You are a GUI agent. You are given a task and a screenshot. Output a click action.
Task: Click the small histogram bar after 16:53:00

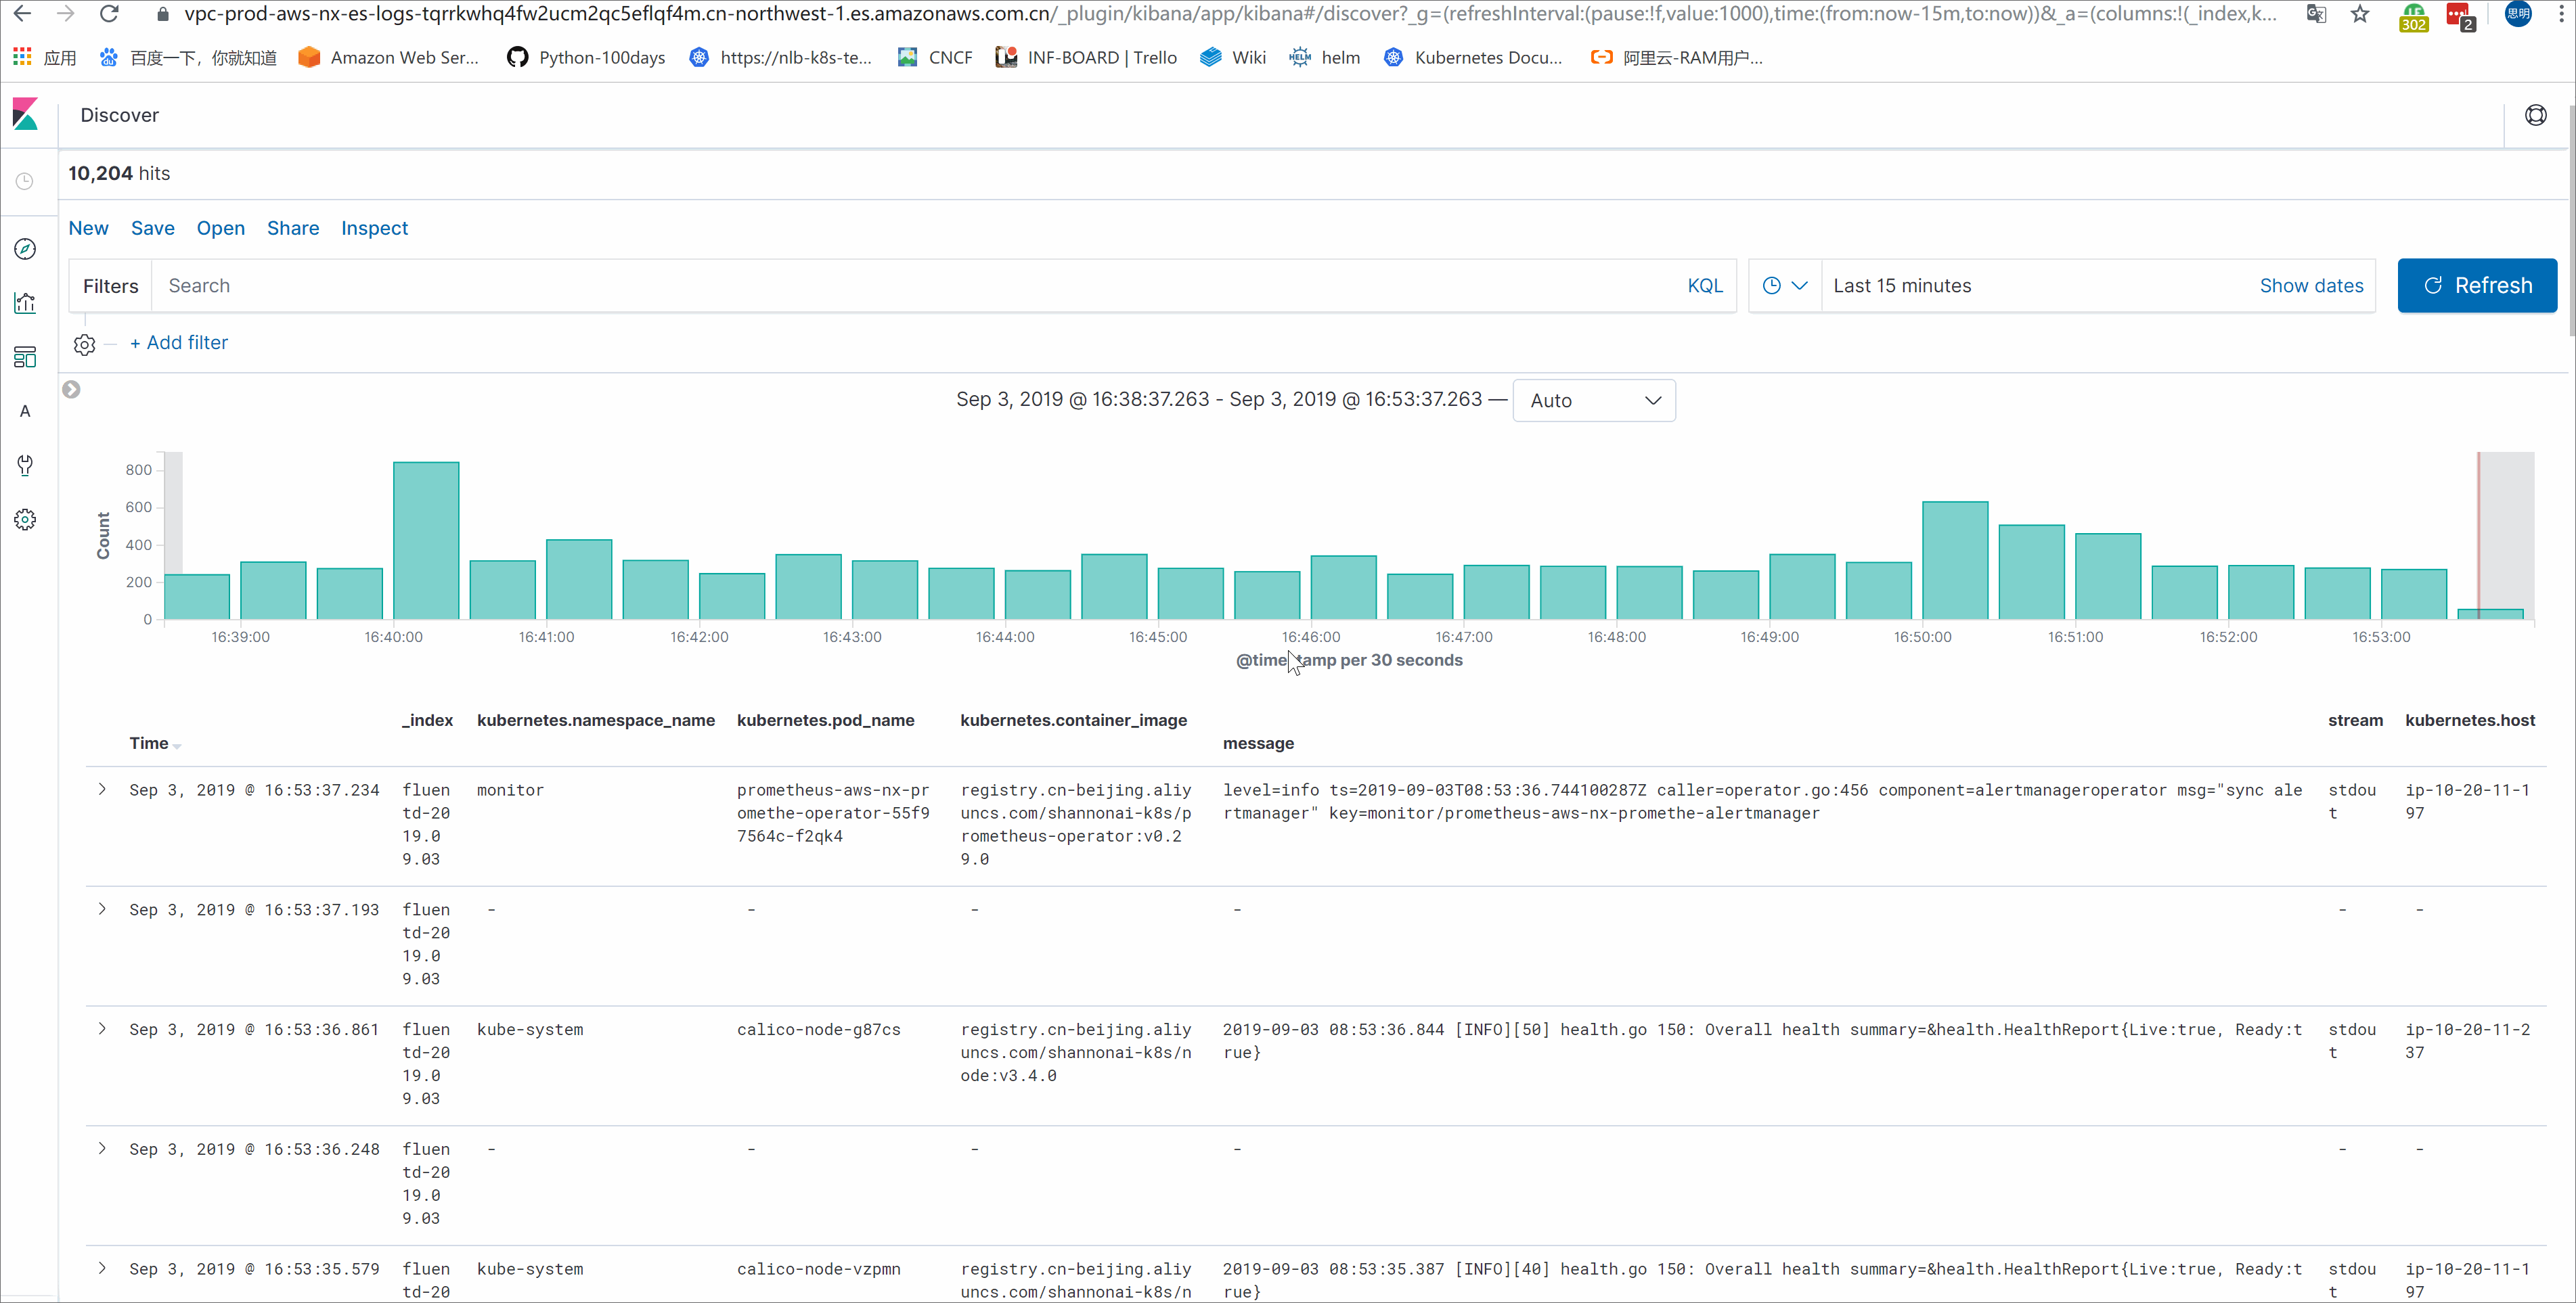(x=2491, y=614)
